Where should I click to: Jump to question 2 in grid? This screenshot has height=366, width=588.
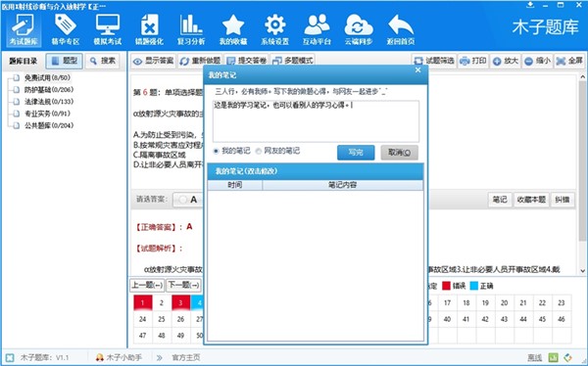(x=162, y=302)
